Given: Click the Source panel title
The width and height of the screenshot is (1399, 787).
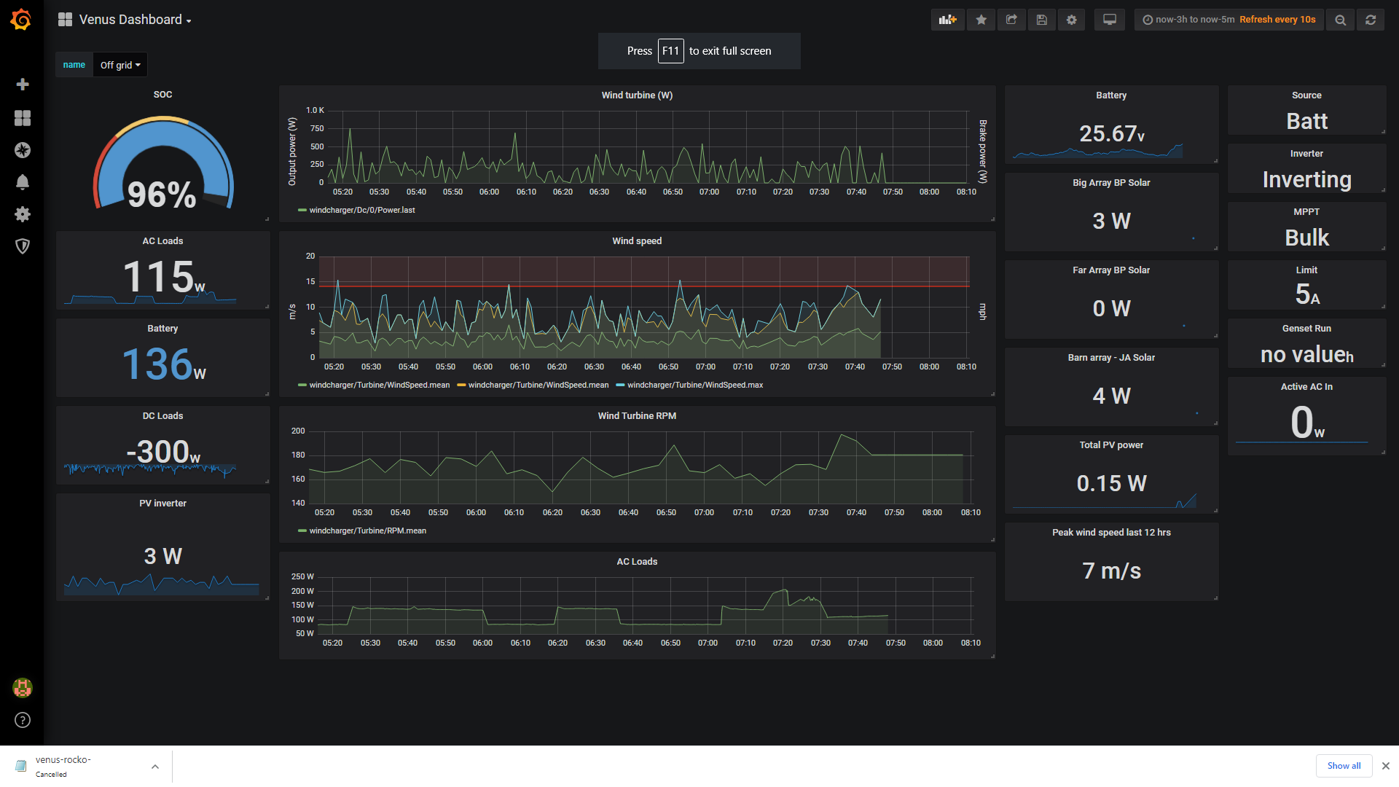Looking at the screenshot, I should pyautogui.click(x=1306, y=95).
